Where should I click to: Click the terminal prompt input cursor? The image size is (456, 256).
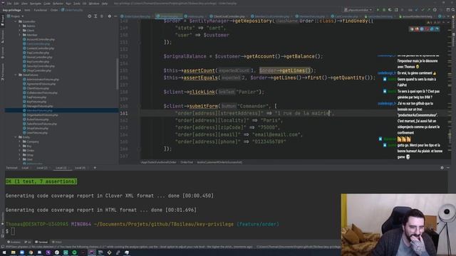(13, 231)
